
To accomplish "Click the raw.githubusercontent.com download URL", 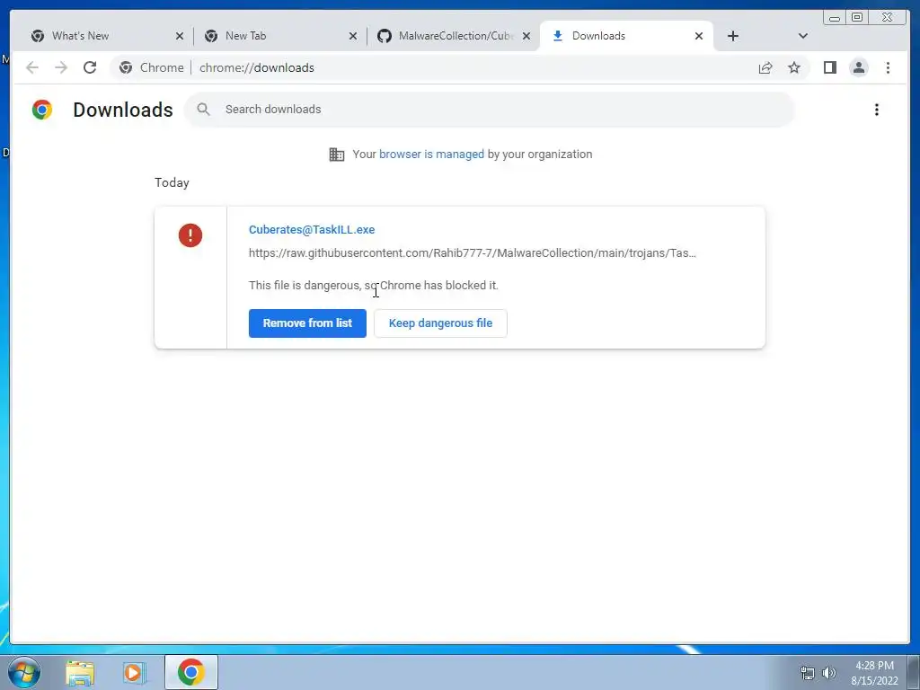I will coord(473,252).
